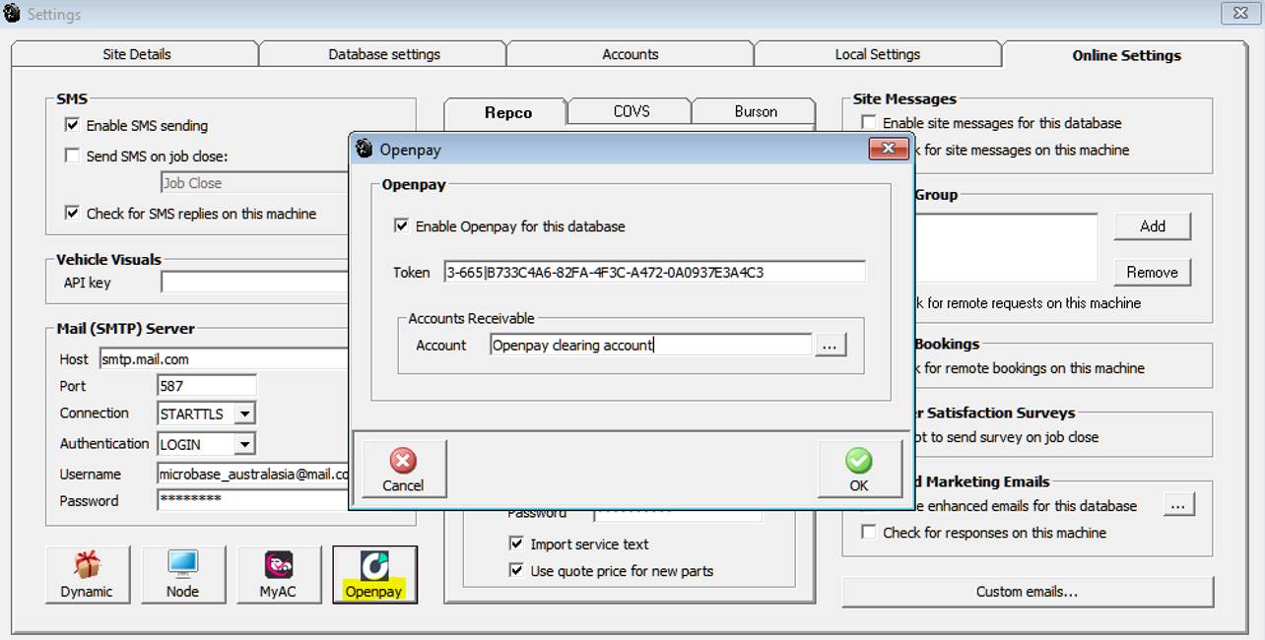Toggle Send SMS on job close

tap(72, 156)
